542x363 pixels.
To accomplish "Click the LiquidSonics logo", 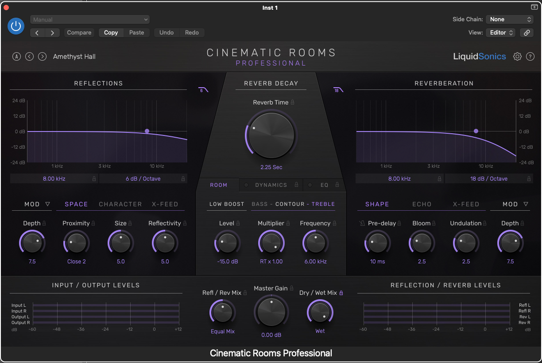I will click(480, 56).
